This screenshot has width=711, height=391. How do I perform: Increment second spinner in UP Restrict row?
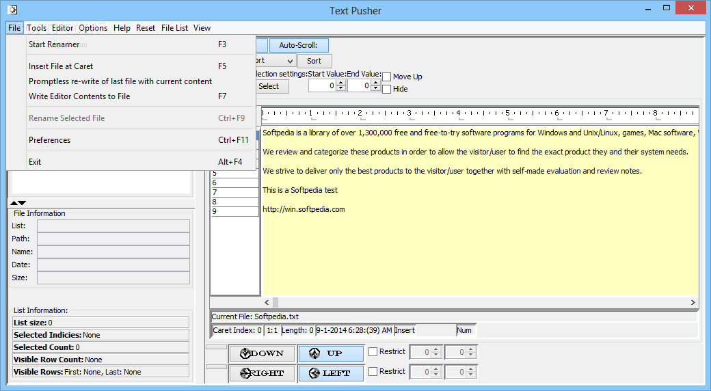tap(470, 349)
